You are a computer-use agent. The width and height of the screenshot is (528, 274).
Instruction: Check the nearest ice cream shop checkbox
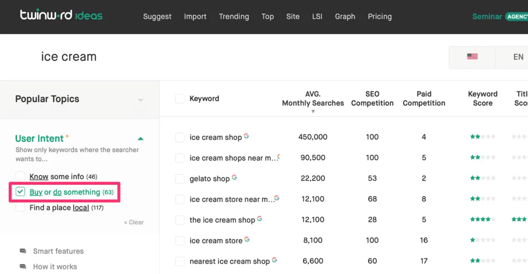click(x=180, y=261)
